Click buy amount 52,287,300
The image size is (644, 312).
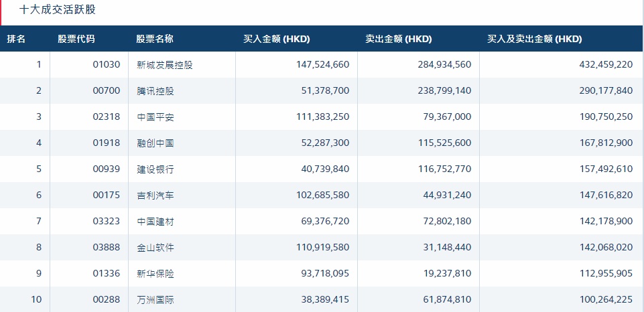(x=325, y=143)
